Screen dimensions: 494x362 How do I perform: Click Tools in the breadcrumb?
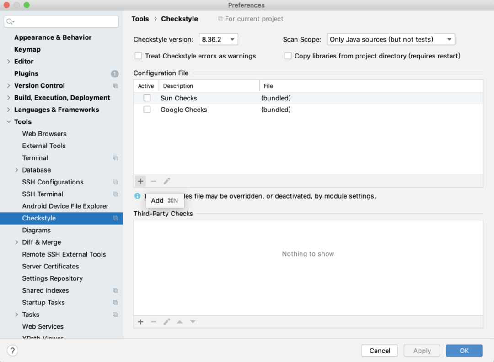point(140,19)
